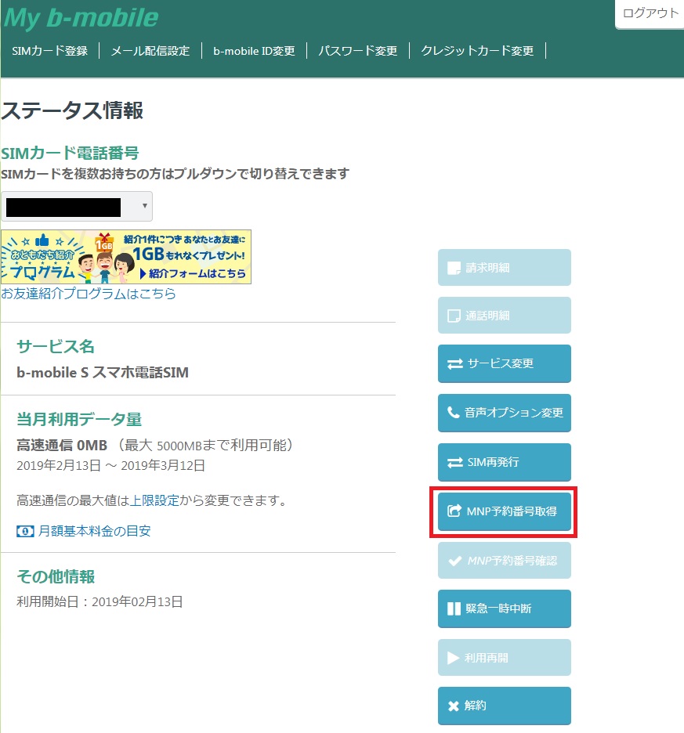Image resolution: width=684 pixels, height=733 pixels.
Task: Select b-mobile ID変更 in the navigation
Action: pyautogui.click(x=254, y=51)
